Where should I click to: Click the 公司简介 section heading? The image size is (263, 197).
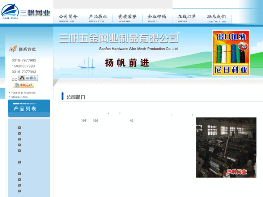tap(76, 97)
